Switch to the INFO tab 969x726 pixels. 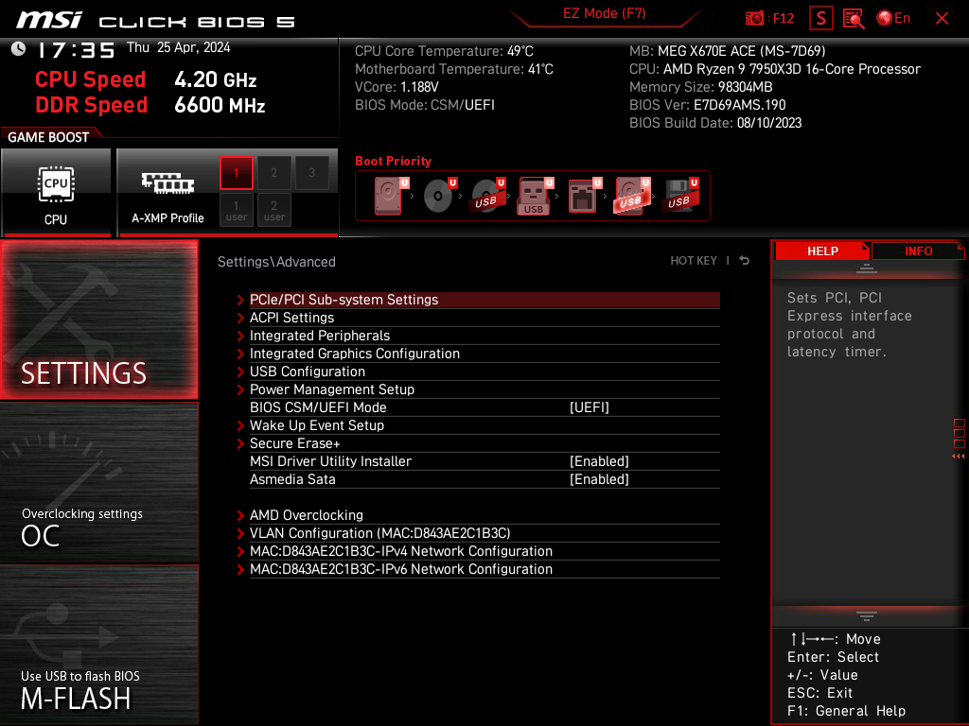click(918, 251)
